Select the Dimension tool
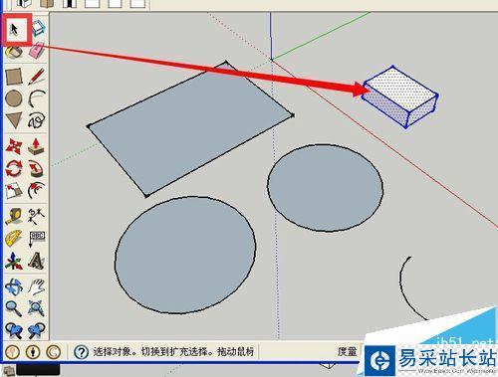Viewport: 498px width, 377px height. [37, 216]
